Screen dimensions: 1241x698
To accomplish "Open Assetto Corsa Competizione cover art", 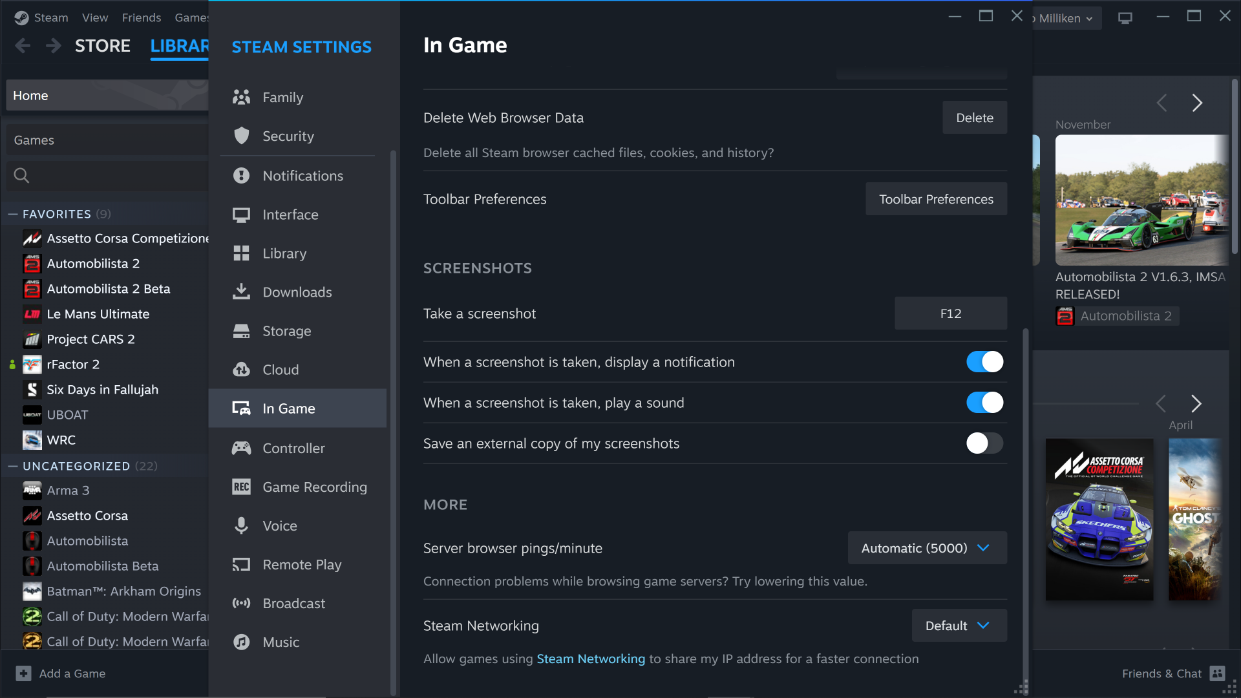I will [x=1099, y=519].
